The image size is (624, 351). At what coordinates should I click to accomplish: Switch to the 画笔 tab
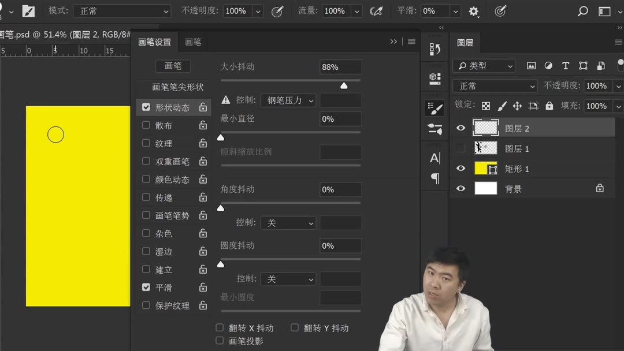193,42
